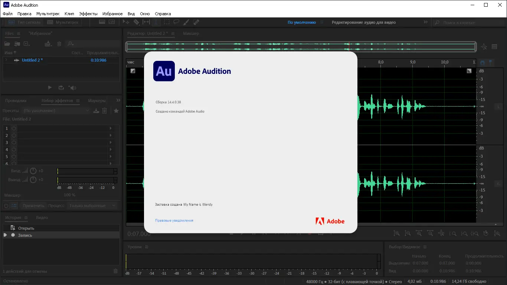Toggle the main effects rack power button
The image size is (507, 285).
coord(6,206)
